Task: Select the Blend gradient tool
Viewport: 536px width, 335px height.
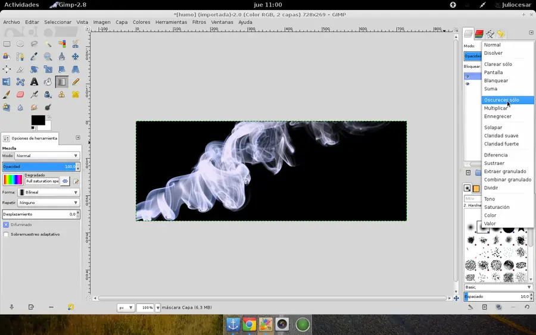Action: [61, 82]
